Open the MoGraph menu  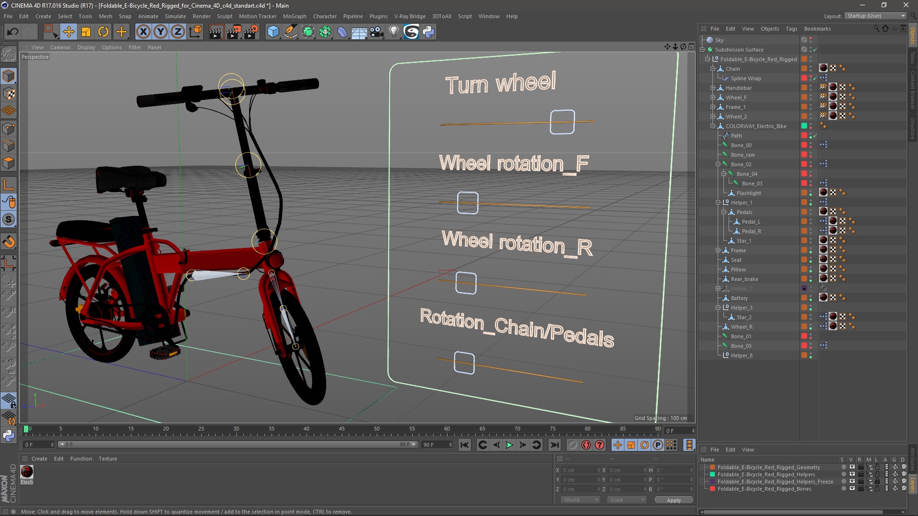pos(295,16)
